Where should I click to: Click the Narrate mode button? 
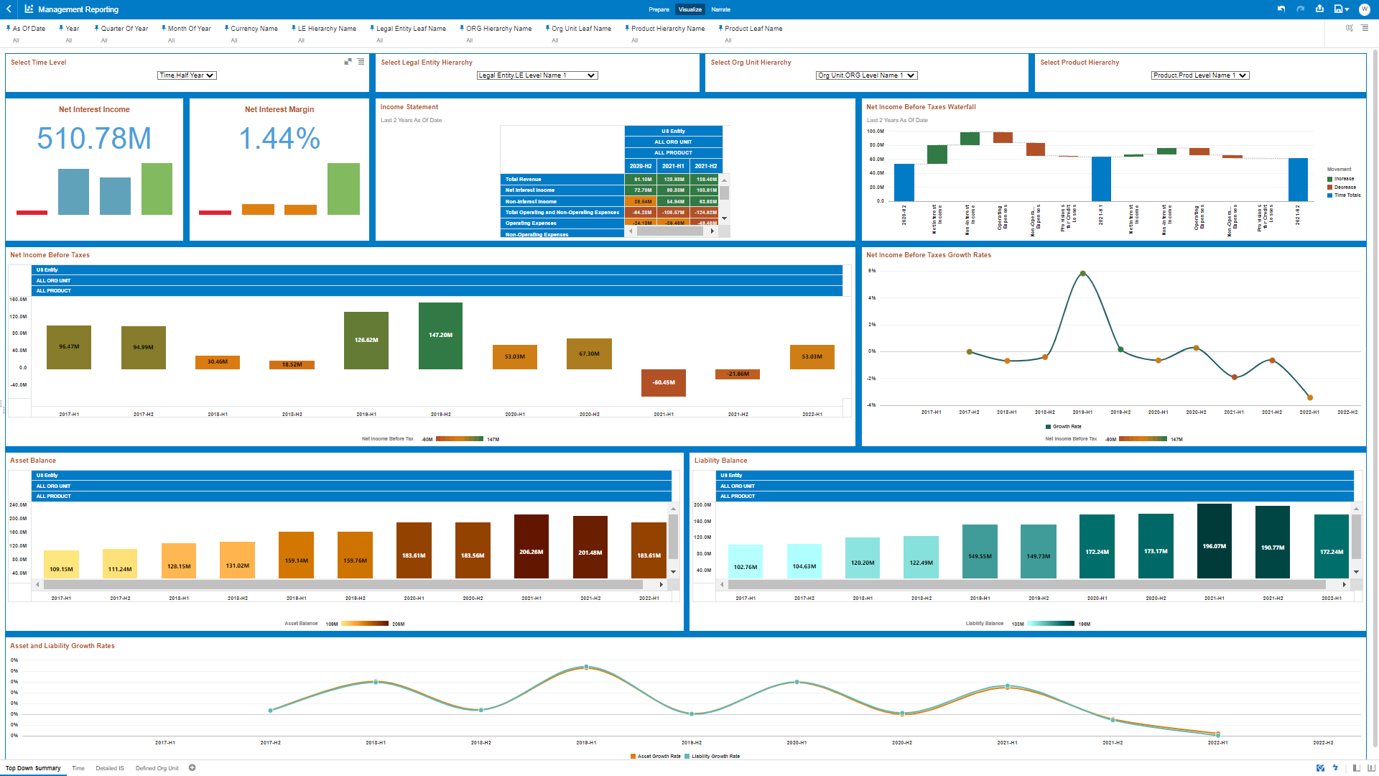720,9
